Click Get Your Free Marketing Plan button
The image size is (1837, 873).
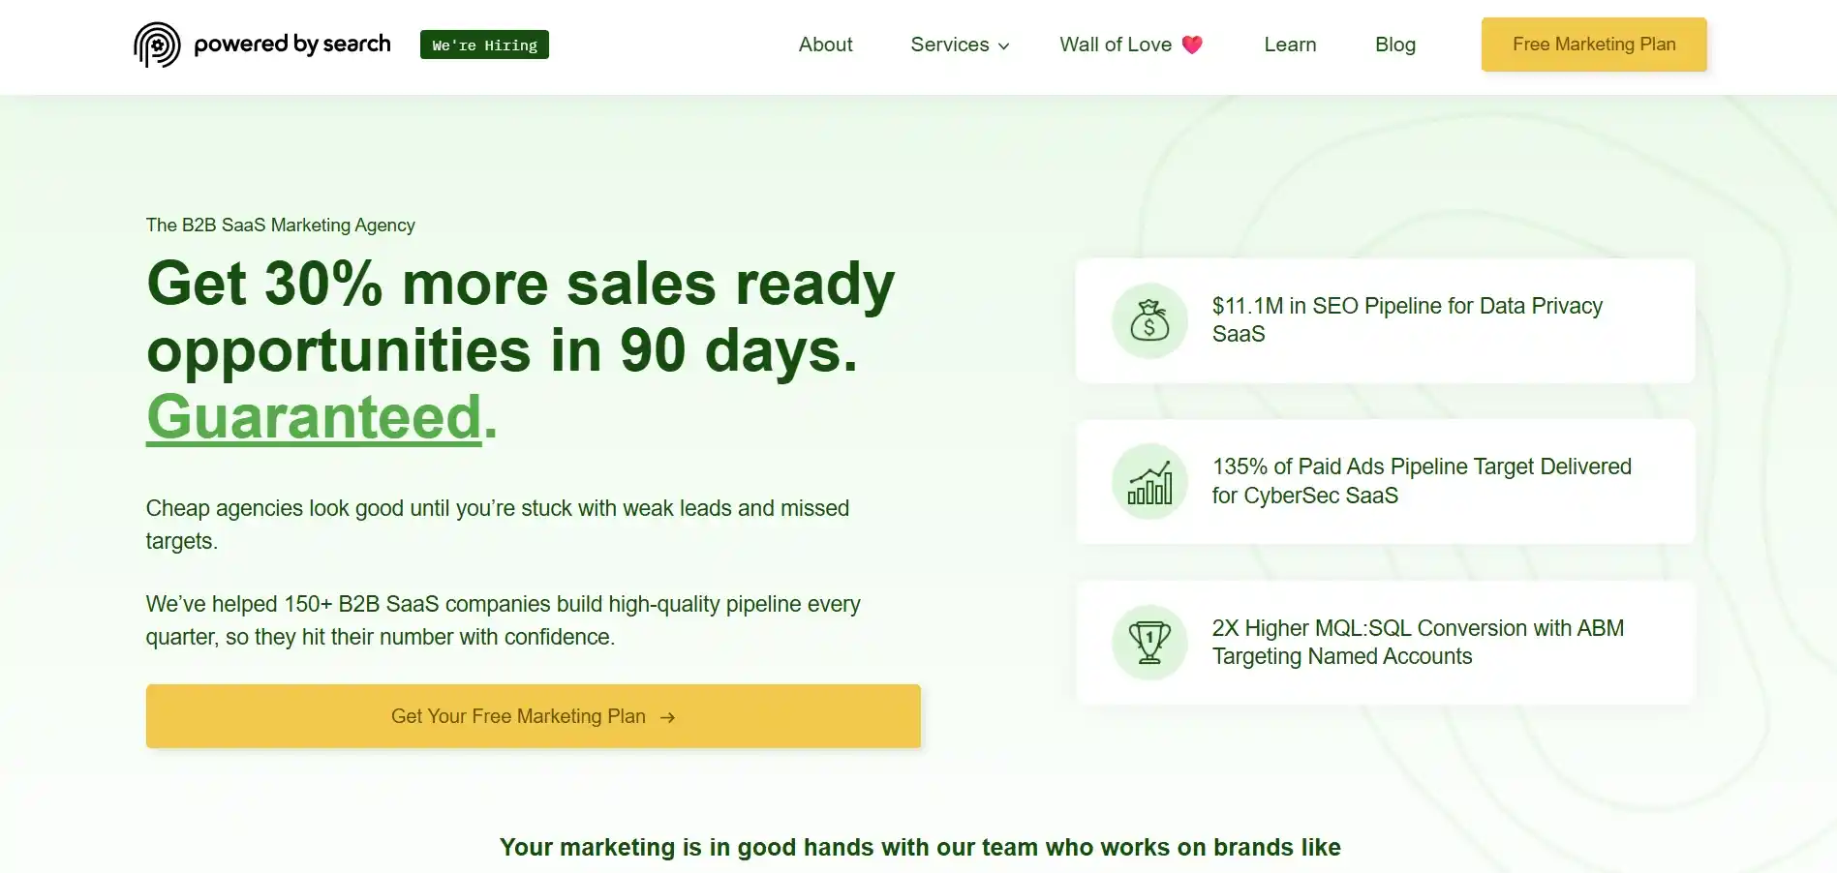[533, 716]
